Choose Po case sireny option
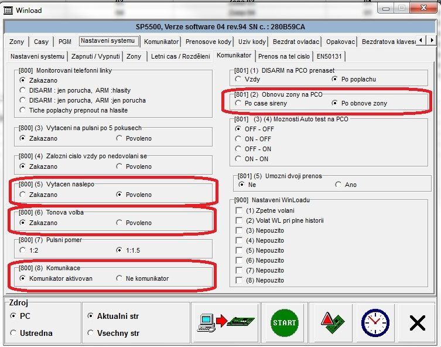 point(238,103)
